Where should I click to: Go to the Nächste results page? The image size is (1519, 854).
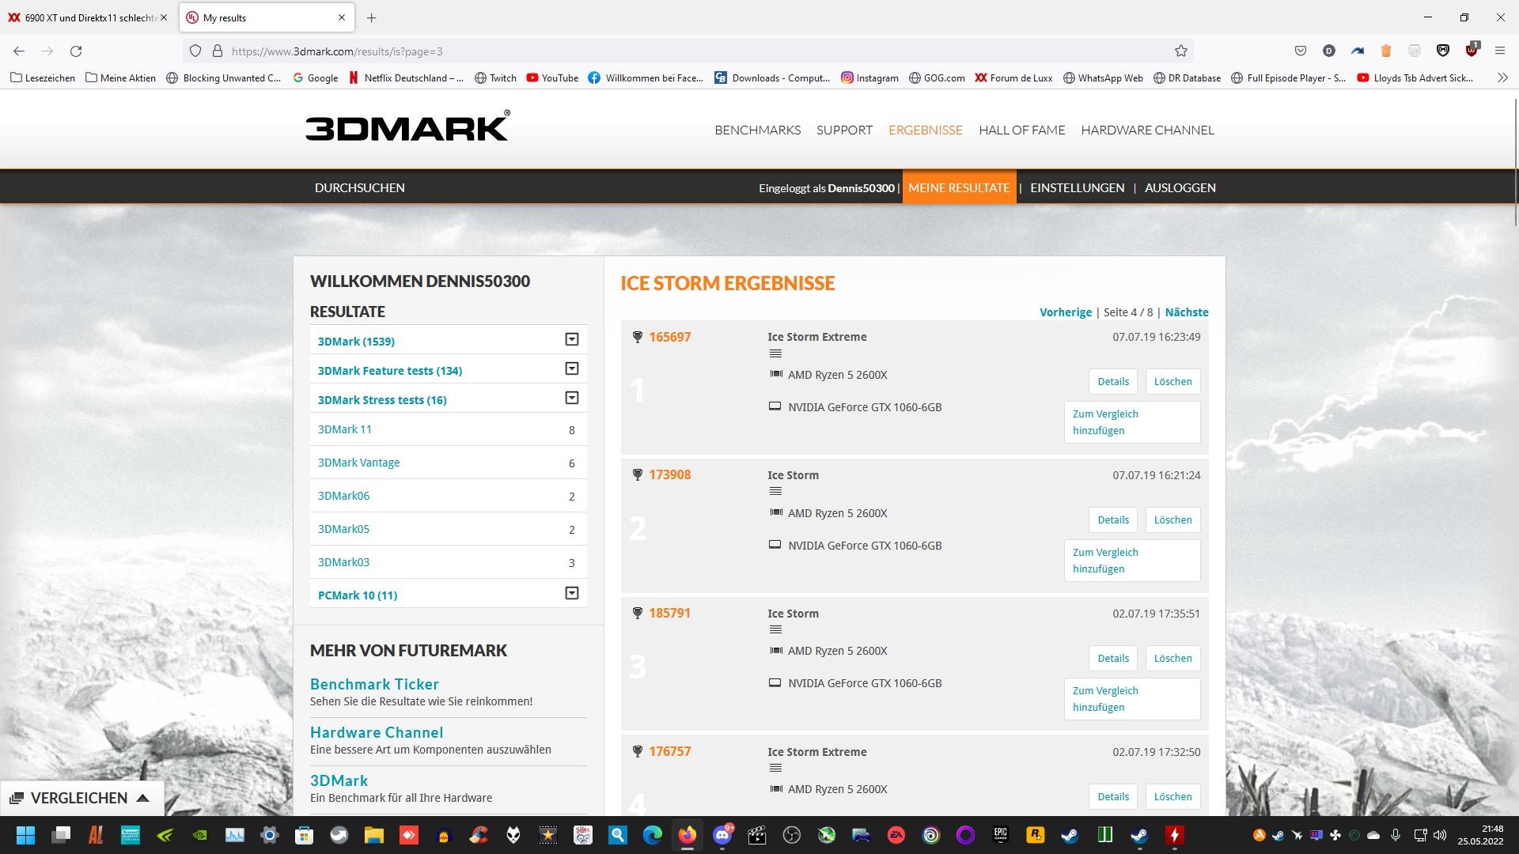click(1186, 312)
